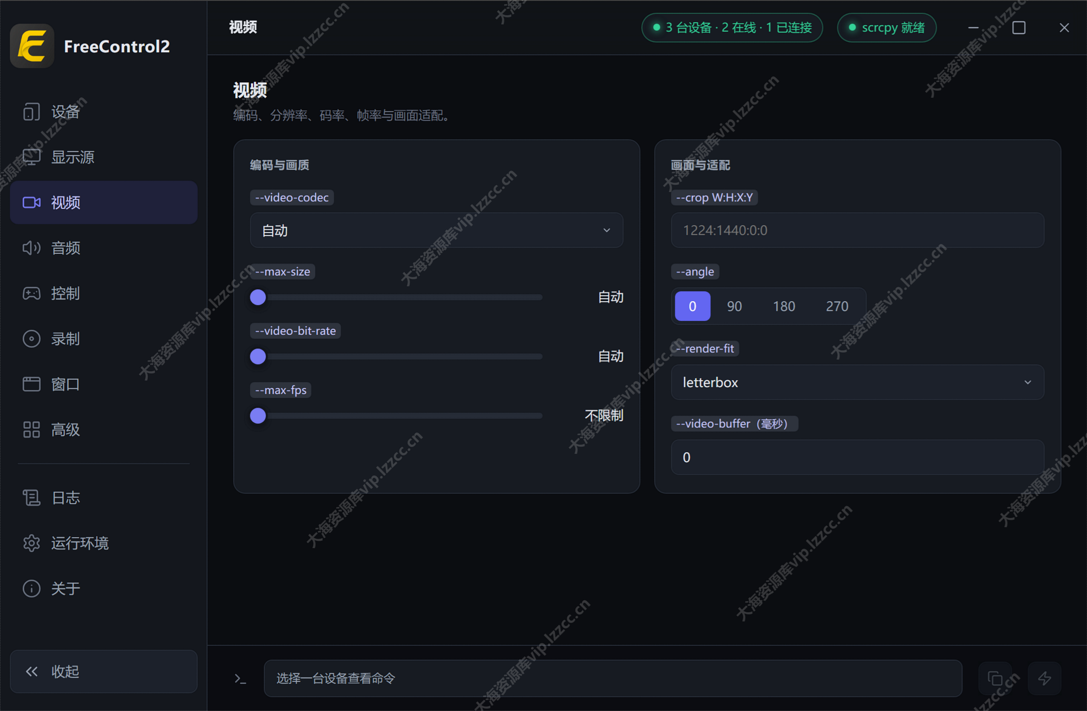Viewport: 1087px width, 711px height.
Task: Click the 视频 camera icon
Action: 31,202
